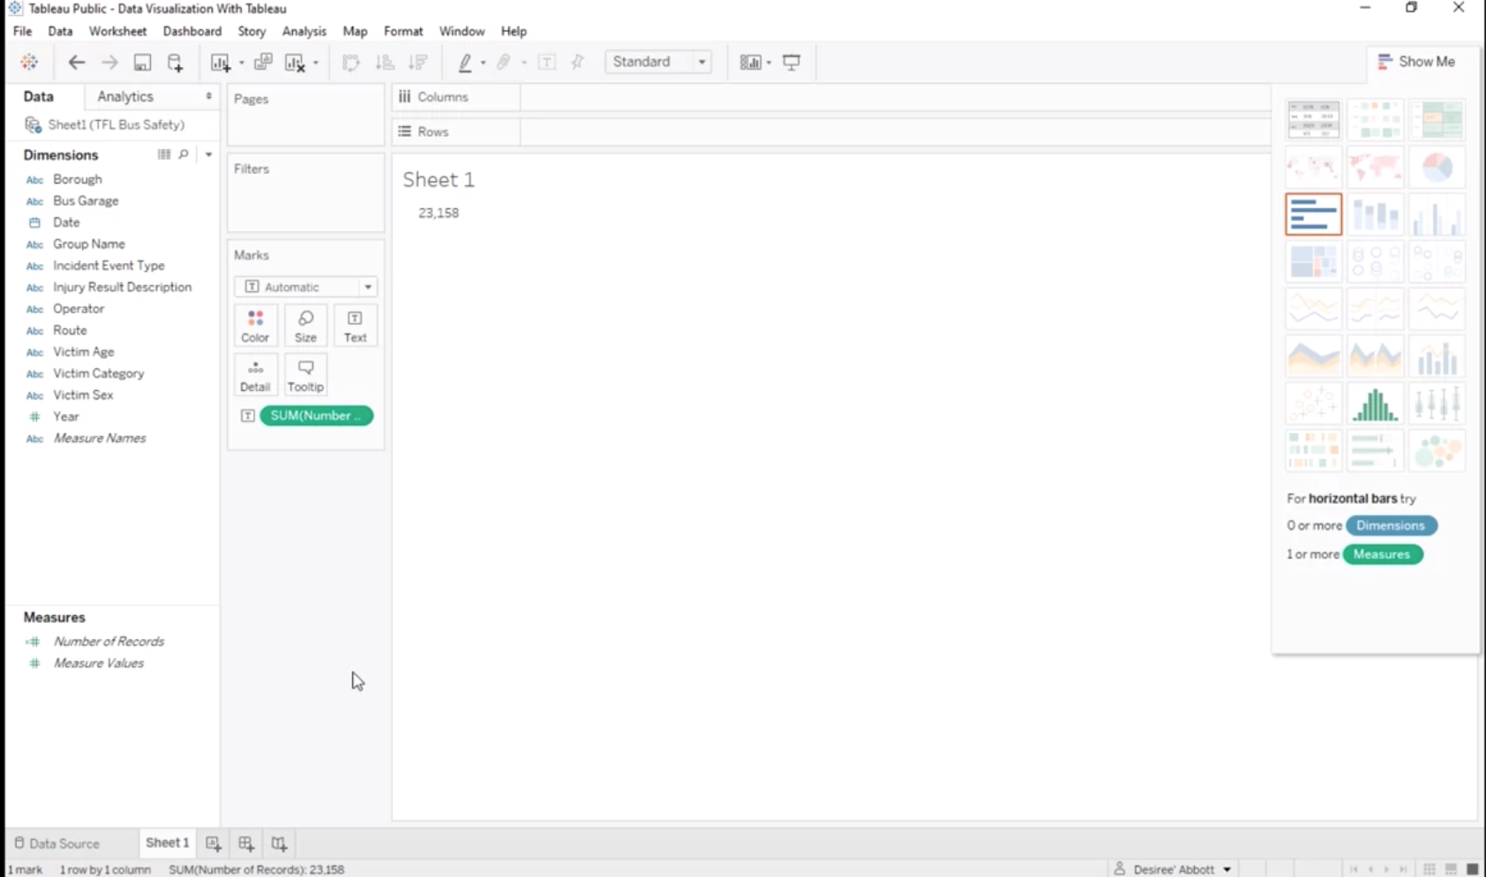This screenshot has height=877, width=1486.
Task: Click the Group members paperclip icon
Action: pyautogui.click(x=504, y=62)
